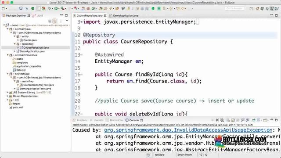Click Smart Insert status bar entry
The height and width of the screenshot is (158, 281).
tap(184, 154)
